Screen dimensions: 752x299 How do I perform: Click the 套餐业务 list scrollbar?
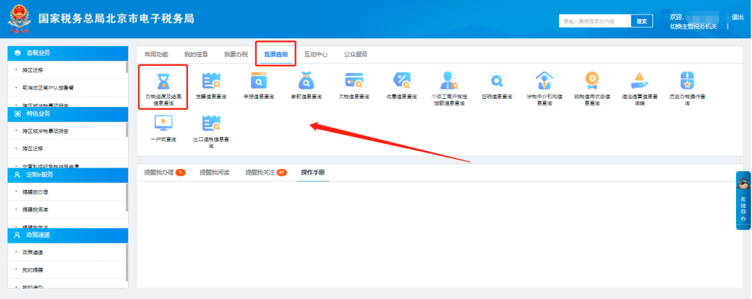[x=127, y=67]
